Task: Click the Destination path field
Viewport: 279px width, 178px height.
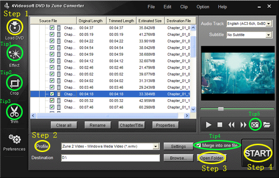Action: coord(111,158)
